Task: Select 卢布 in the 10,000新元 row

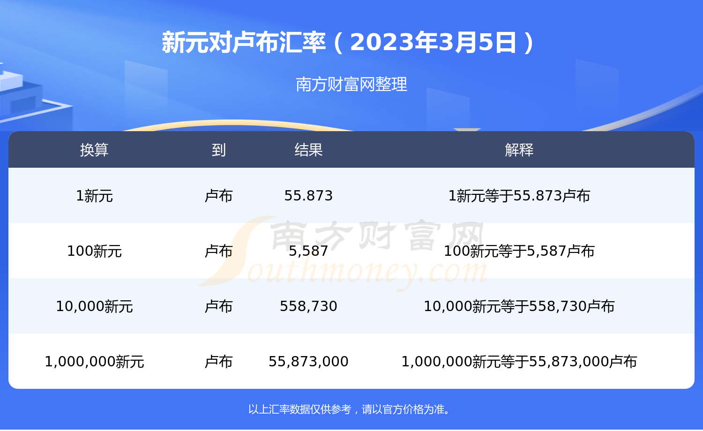Action: point(218,306)
